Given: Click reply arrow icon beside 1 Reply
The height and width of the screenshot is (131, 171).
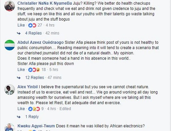Looking at the screenshot, I should [19, 117].
